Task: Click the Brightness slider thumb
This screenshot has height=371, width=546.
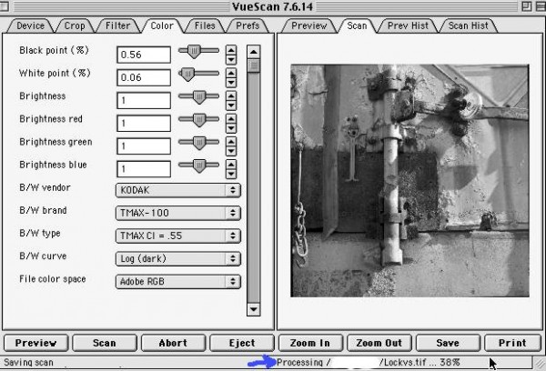Action: (x=199, y=97)
